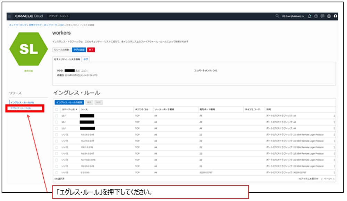
Task: Open the language/globe icon
Action: [329, 16]
